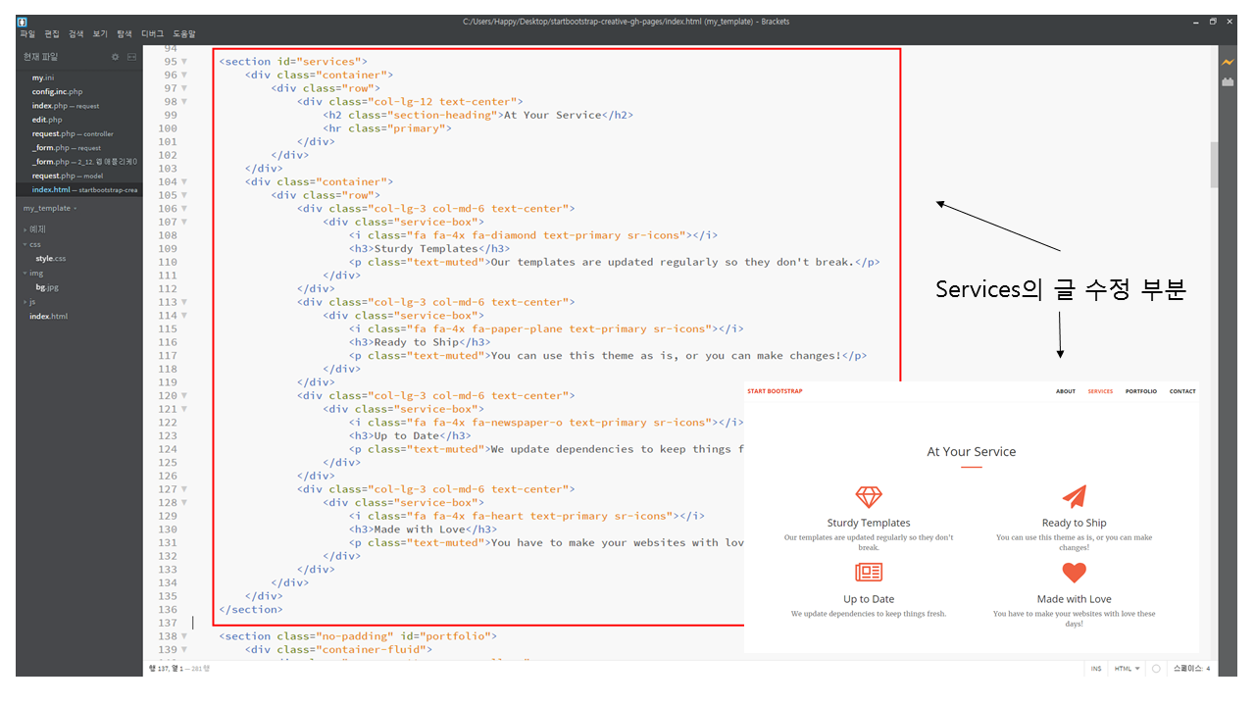Open the my_template project dropdown
Image resolution: width=1255 pixels, height=706 pixels.
coord(50,208)
